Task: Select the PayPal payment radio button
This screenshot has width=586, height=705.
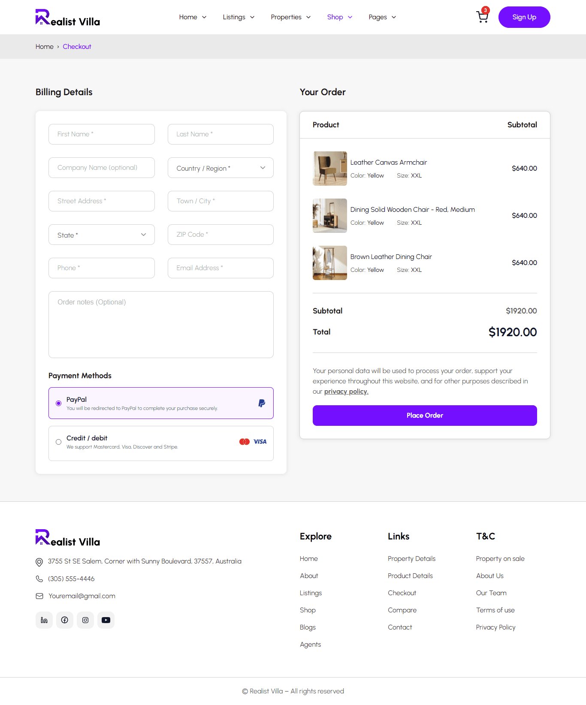Action: pyautogui.click(x=59, y=404)
